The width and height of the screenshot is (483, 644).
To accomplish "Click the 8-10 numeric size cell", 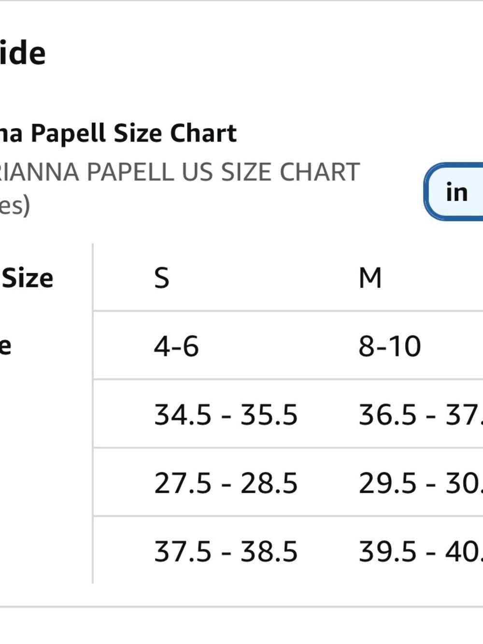I will (390, 346).
